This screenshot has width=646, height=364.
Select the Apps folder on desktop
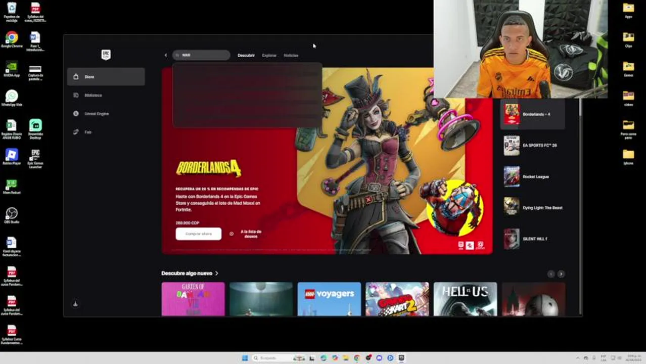(x=628, y=11)
